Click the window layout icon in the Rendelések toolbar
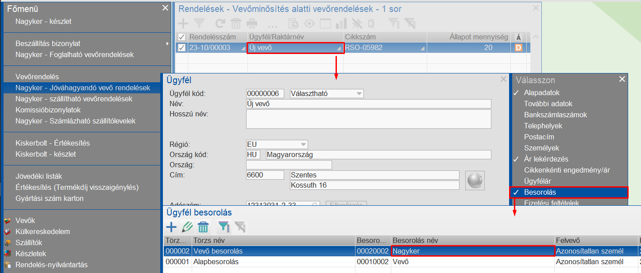Image resolution: width=641 pixels, height=273 pixels. pyautogui.click(x=325, y=23)
